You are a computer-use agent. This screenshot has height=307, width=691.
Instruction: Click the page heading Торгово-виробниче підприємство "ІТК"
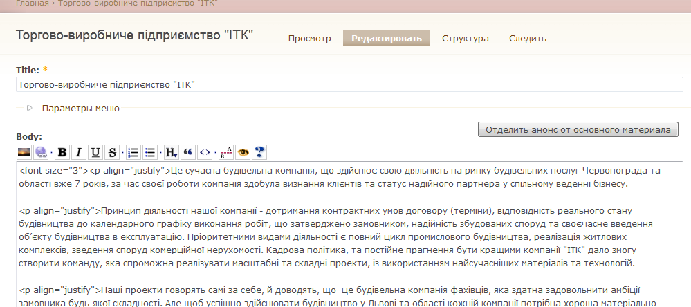coord(134,36)
